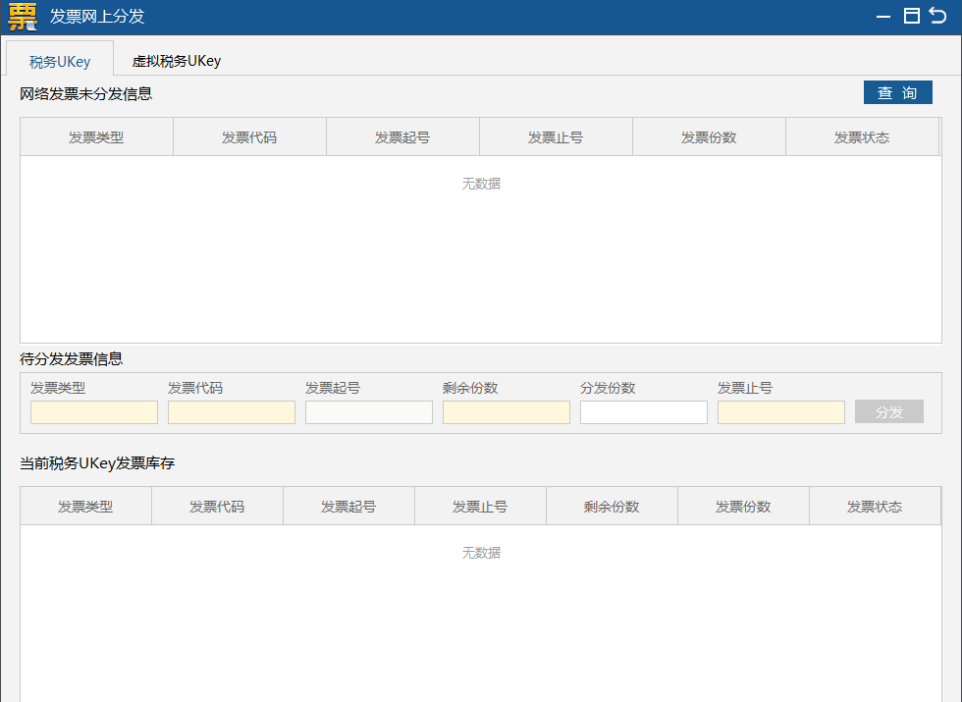This screenshot has height=702, width=962.
Task: Click 发票份数 column header in 网络发票未分发信息 table
Action: (x=709, y=137)
